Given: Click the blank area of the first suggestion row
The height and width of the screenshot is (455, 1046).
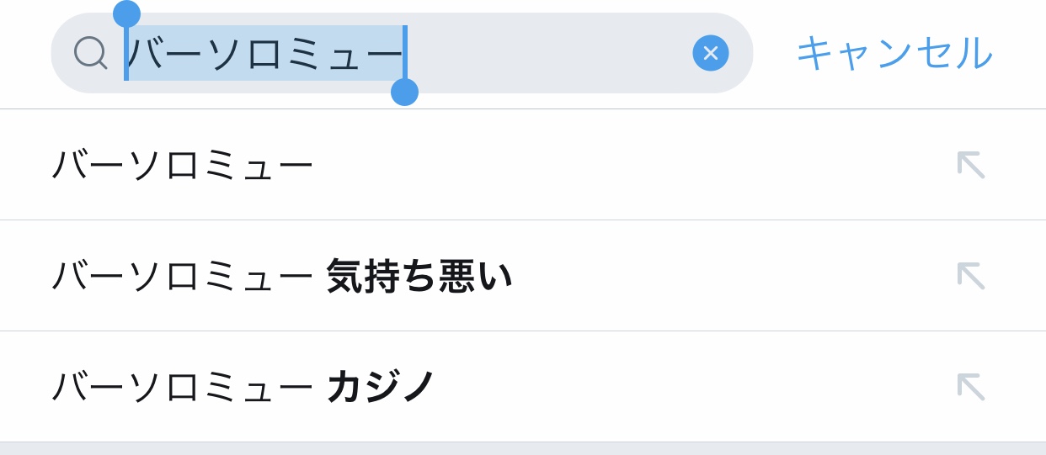Looking at the screenshot, I should pos(632,165).
